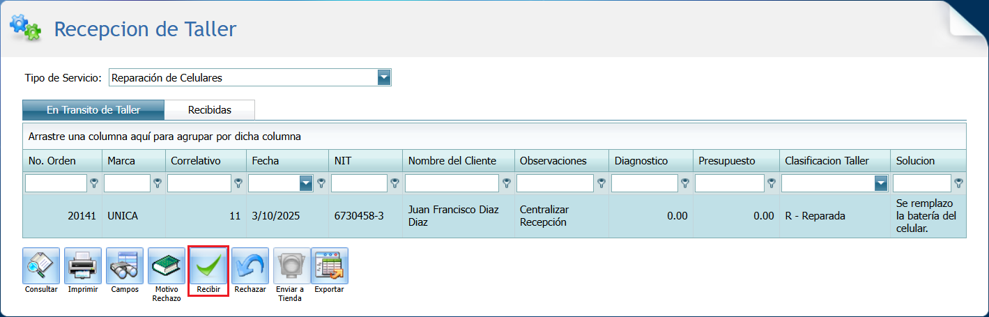Image resolution: width=989 pixels, height=317 pixels.
Task: Sort by Presupuesto column header
Action: 736,160
